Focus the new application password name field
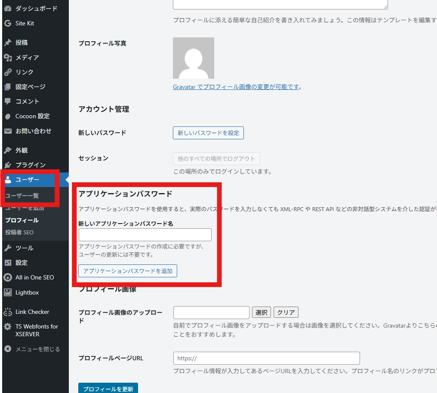 (x=145, y=235)
